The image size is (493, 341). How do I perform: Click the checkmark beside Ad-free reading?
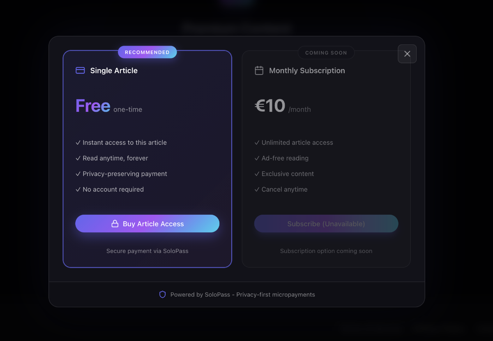[257, 158]
